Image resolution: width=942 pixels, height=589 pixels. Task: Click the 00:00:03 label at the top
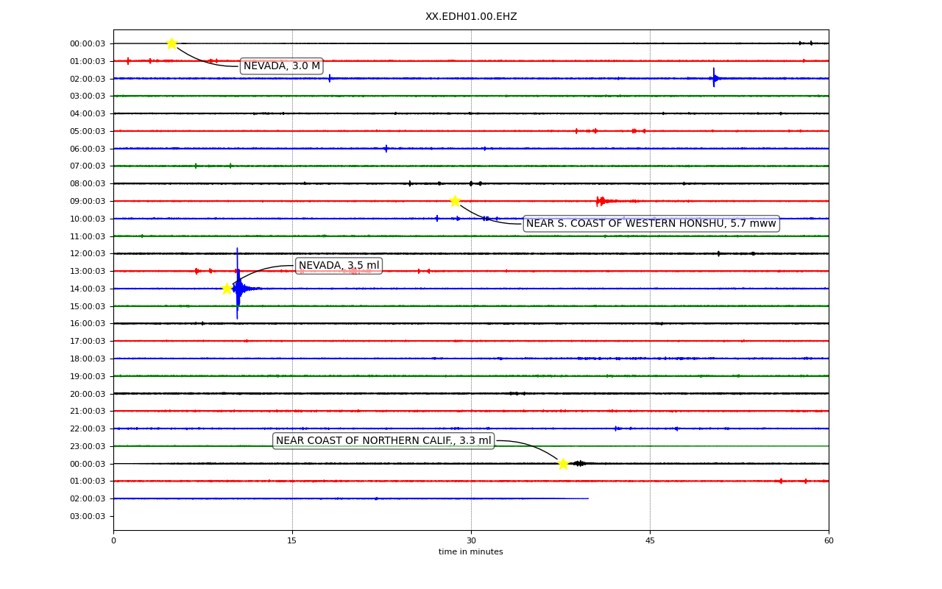88,43
